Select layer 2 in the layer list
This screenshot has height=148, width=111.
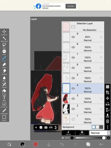pos(83,109)
